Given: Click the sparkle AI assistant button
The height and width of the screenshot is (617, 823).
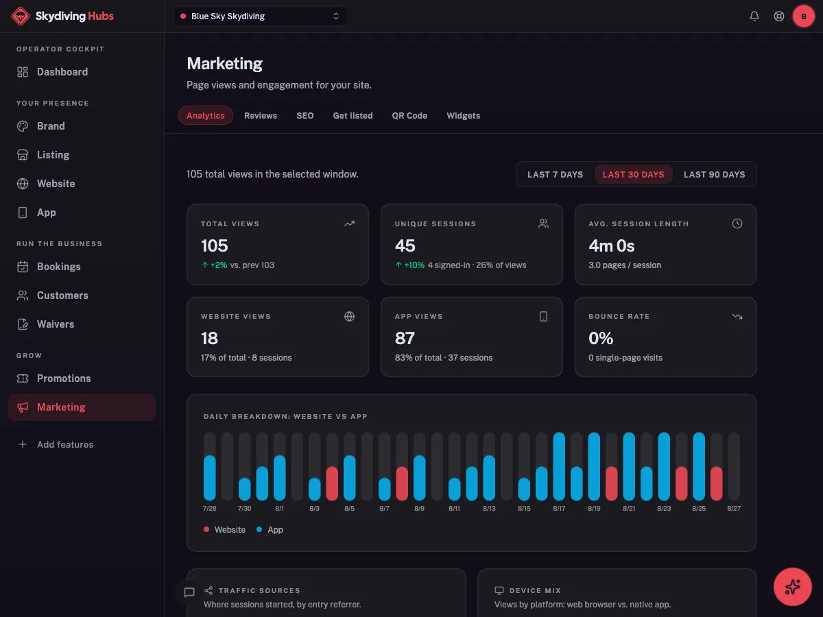Looking at the screenshot, I should click(793, 587).
